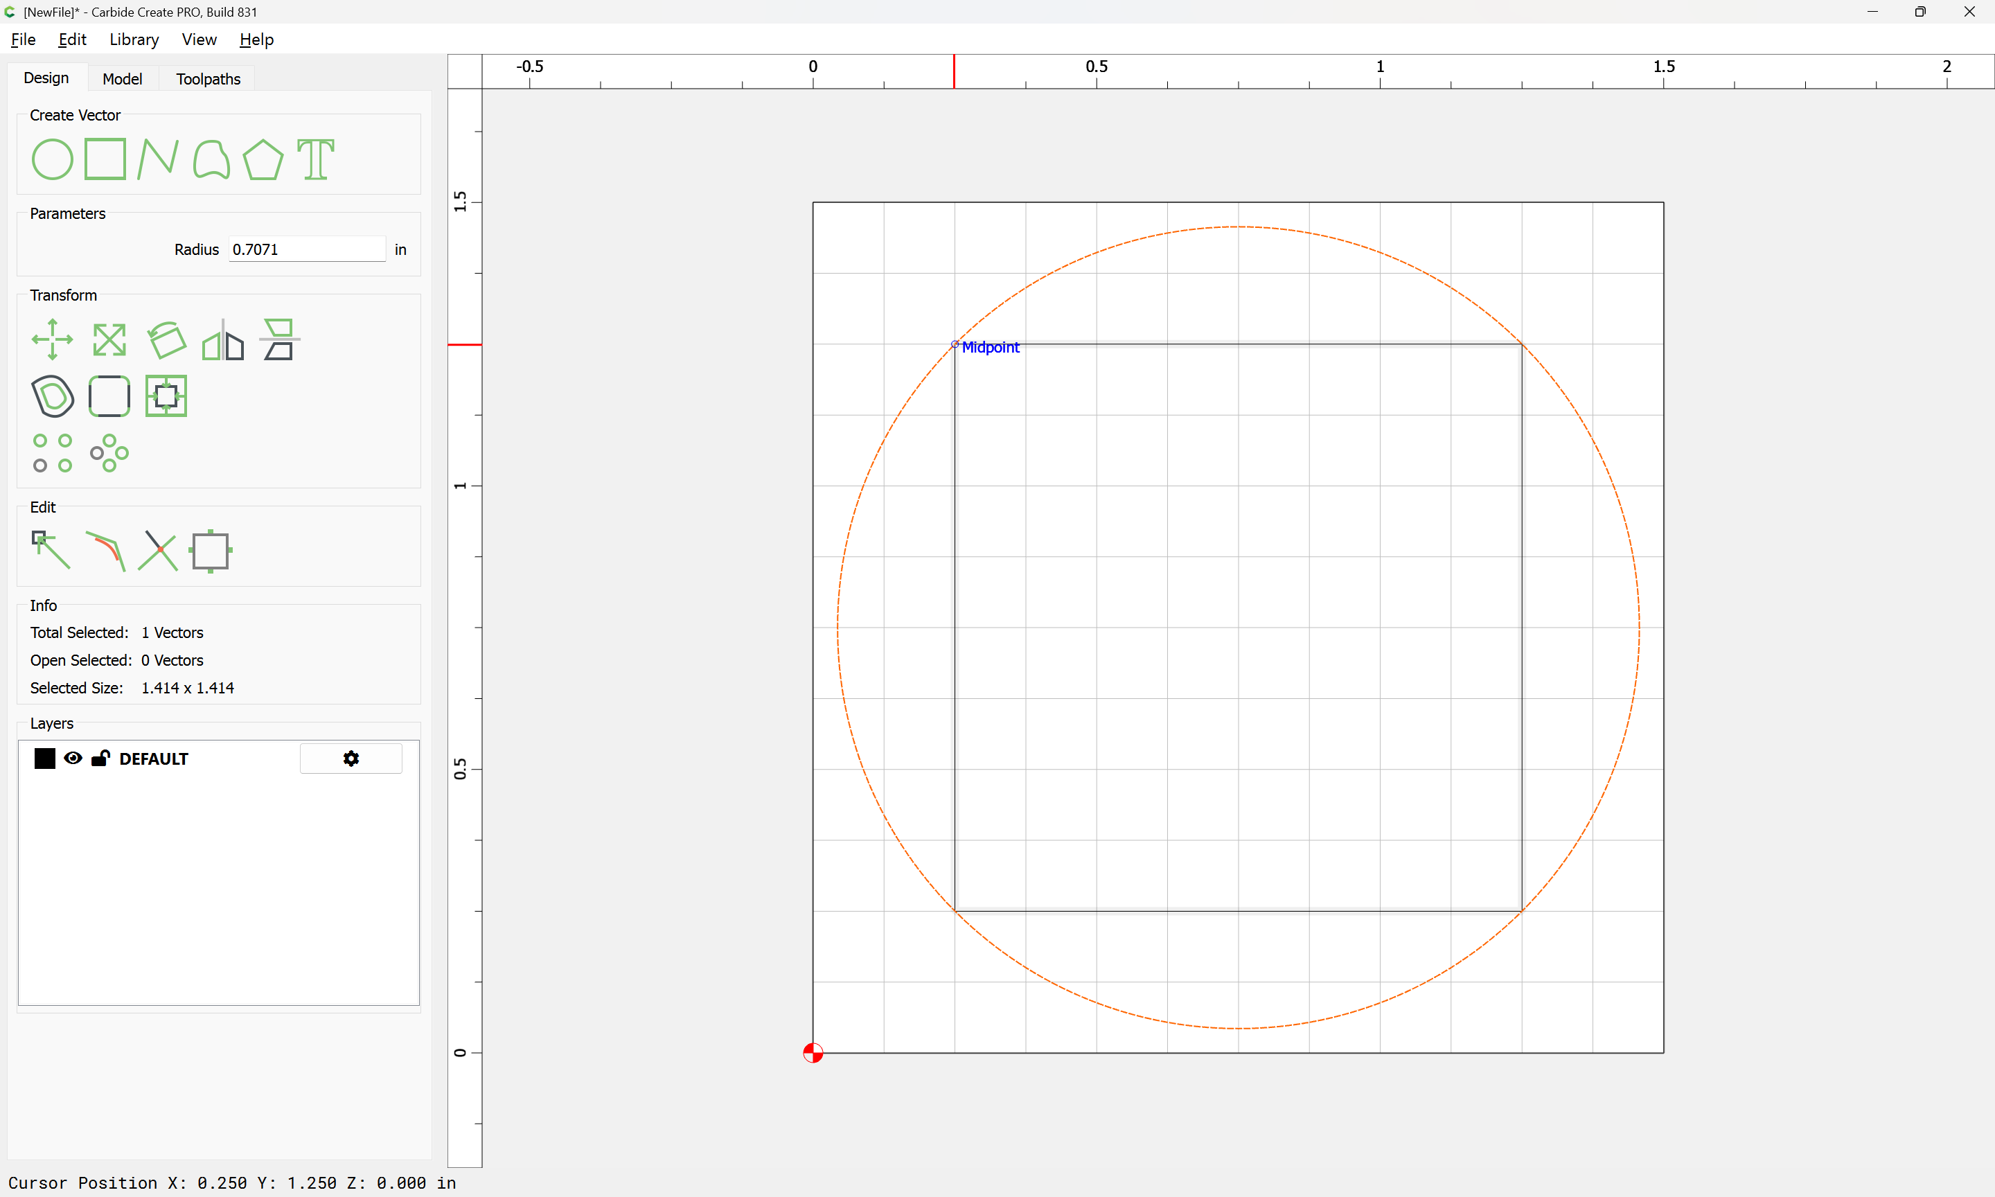Open the Mirror flip tool
Screen dimensions: 1995x1197
pyautogui.click(x=222, y=339)
